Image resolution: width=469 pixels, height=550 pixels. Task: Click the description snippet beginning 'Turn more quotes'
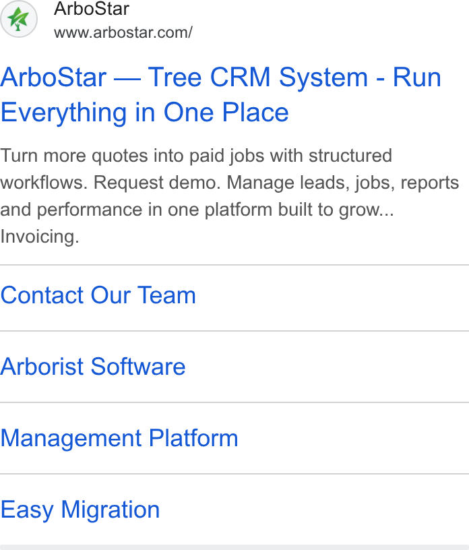coord(229,196)
